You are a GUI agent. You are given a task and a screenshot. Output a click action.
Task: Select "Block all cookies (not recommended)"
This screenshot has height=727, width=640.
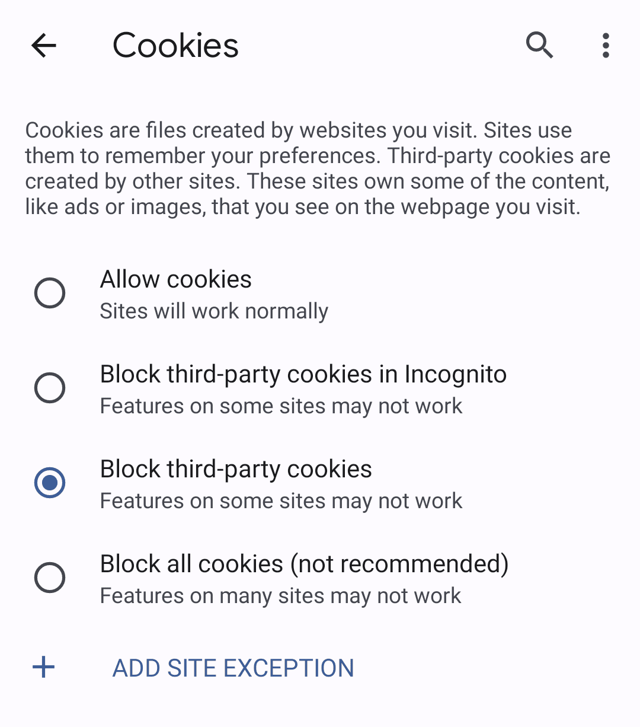tap(50, 578)
